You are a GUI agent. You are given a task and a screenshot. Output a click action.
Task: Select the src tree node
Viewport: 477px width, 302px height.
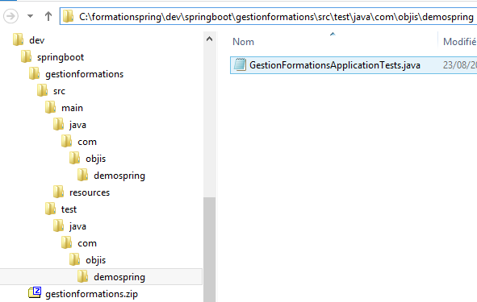tap(59, 91)
